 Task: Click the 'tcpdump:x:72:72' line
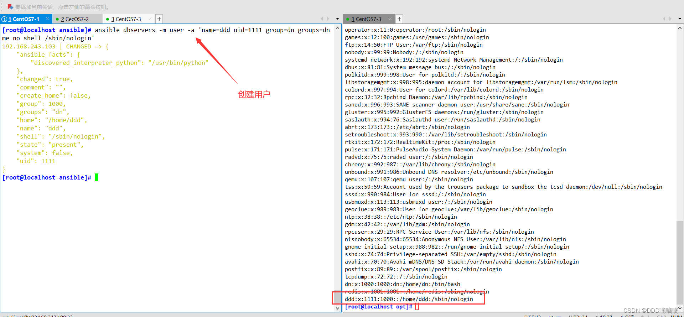tap(396, 277)
